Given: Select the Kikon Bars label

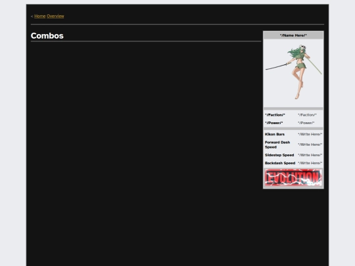Looking at the screenshot, I should [x=275, y=134].
